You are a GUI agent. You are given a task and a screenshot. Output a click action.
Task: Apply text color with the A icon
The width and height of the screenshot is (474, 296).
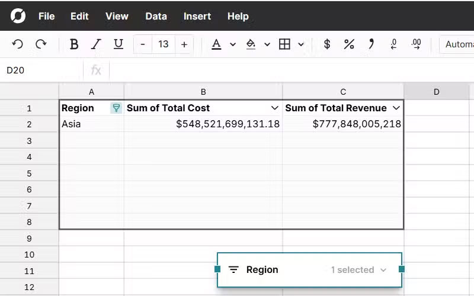(216, 44)
